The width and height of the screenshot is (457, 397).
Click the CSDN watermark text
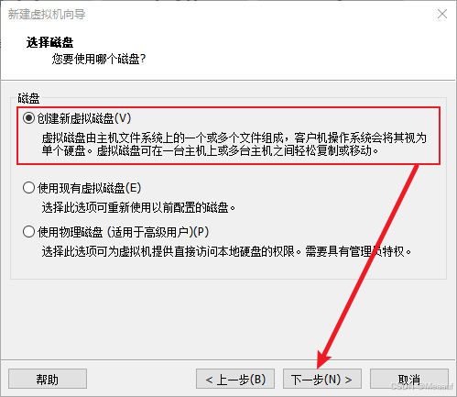[422, 386]
